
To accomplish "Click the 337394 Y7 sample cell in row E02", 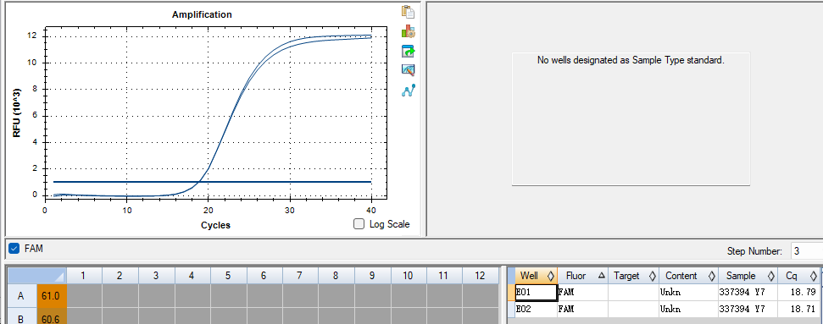I will tap(748, 310).
